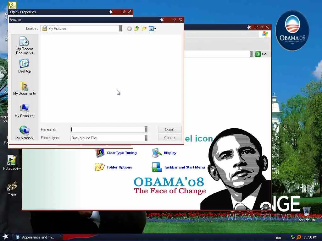Open Taskbar and Start Menu link

(x=184, y=167)
